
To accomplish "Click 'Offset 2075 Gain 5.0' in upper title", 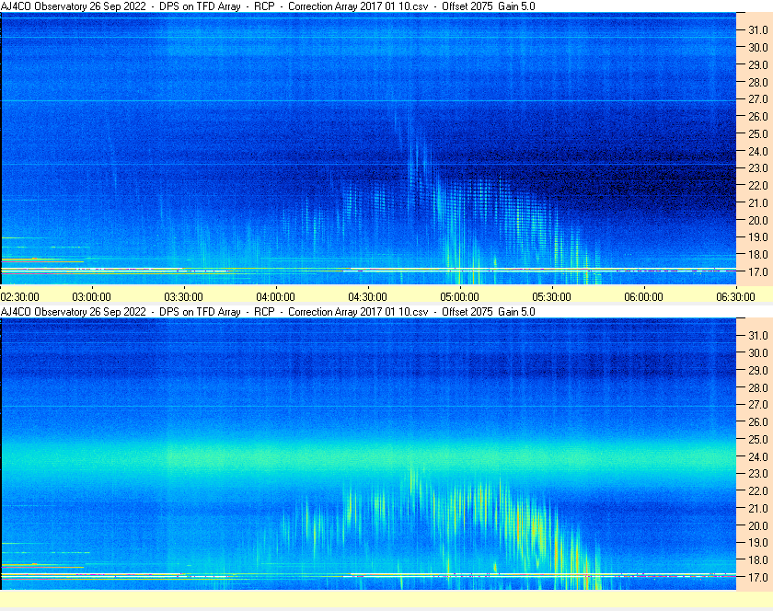I will click(489, 6).
